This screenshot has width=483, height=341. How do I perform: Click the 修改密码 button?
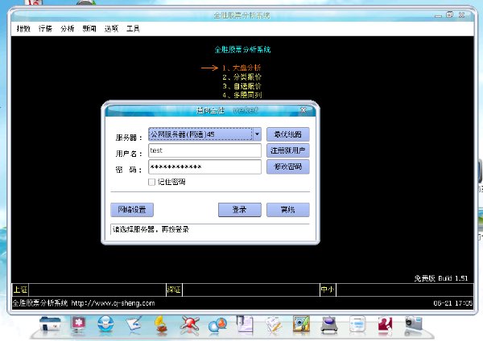tap(288, 166)
